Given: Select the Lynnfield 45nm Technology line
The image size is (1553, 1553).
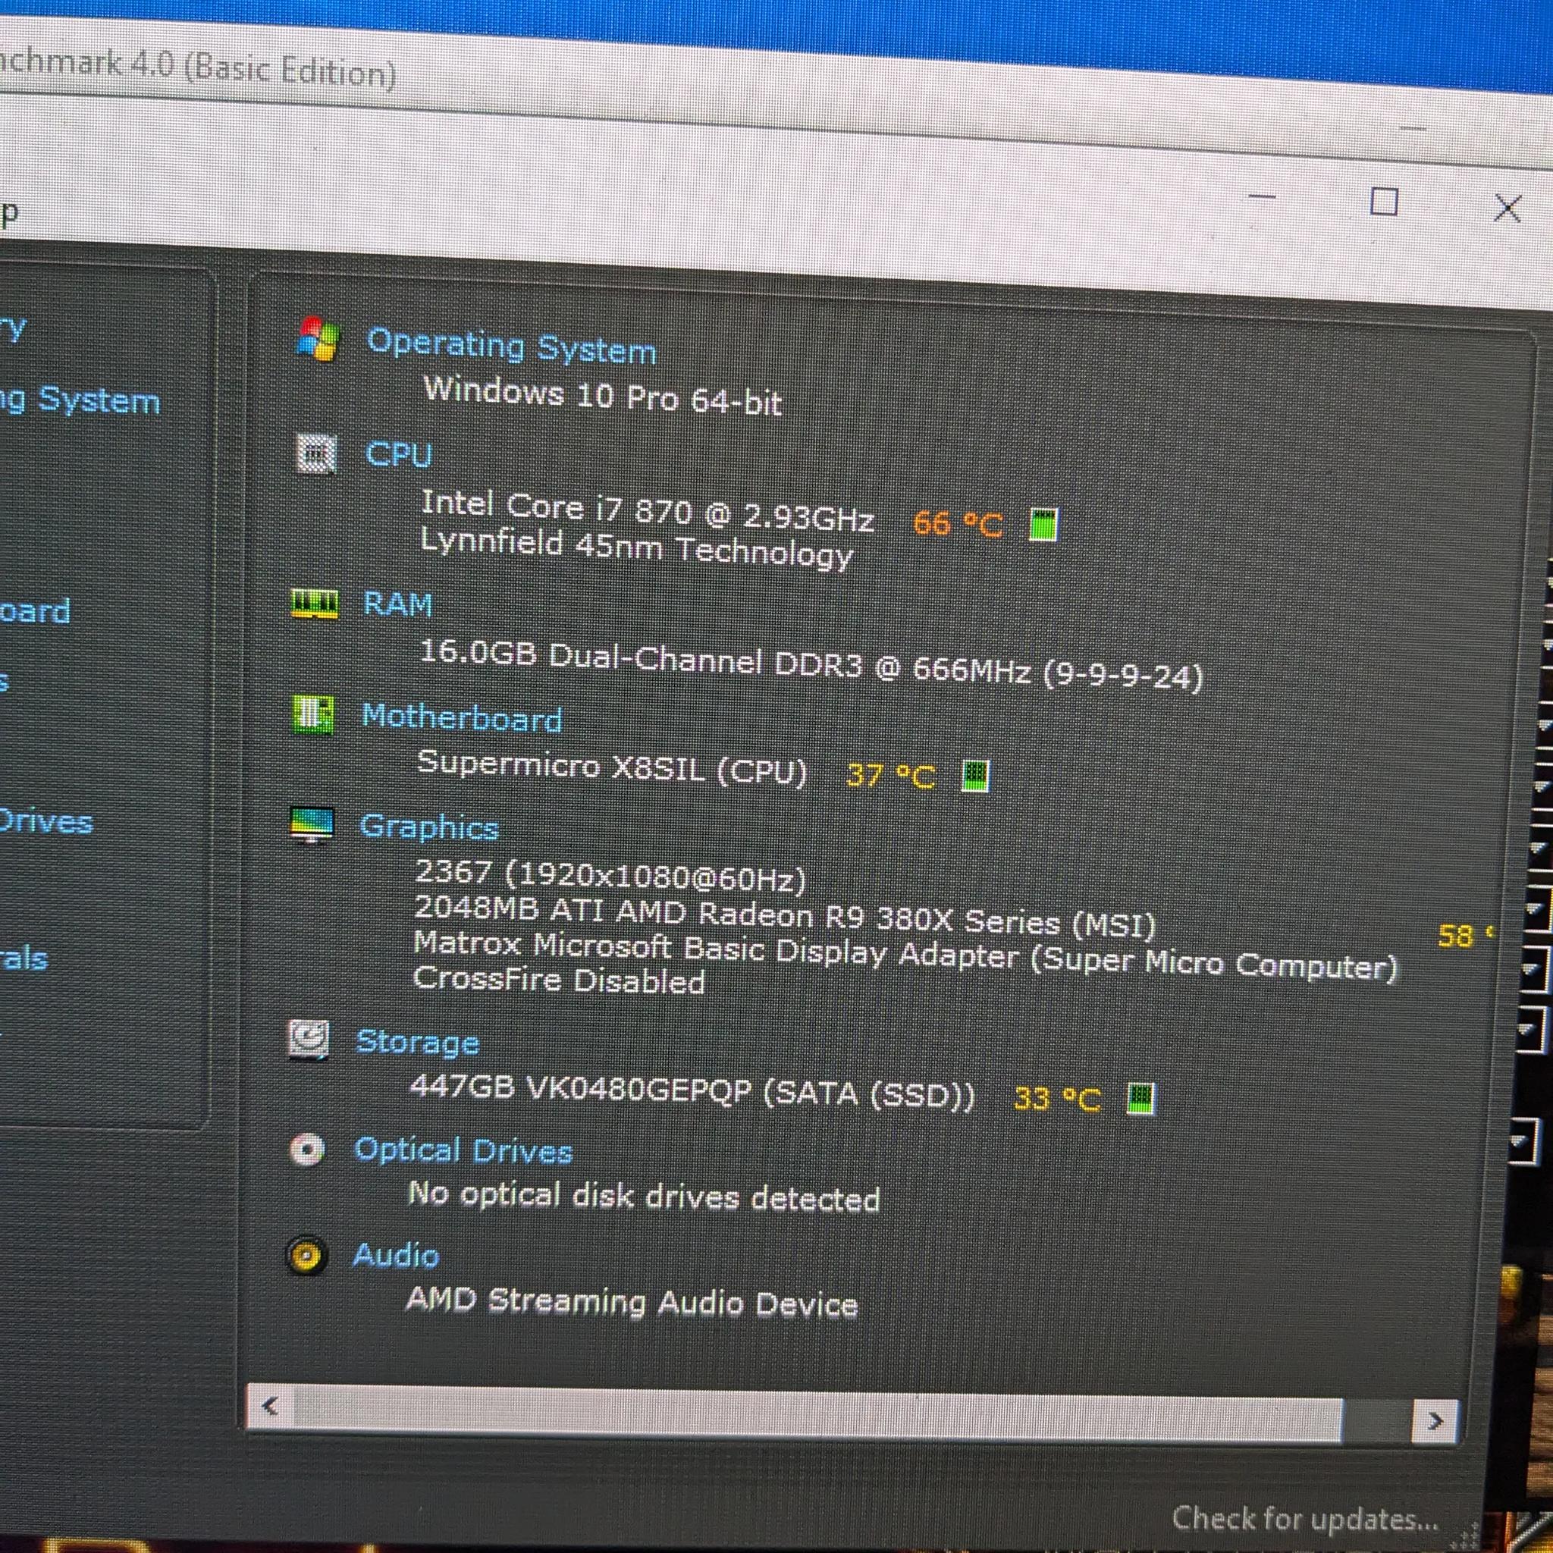Looking at the screenshot, I should (637, 548).
